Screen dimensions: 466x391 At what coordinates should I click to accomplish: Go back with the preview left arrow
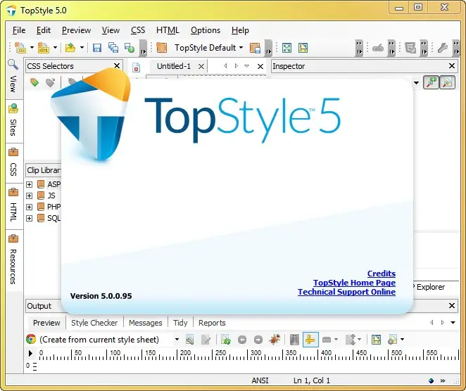242,340
